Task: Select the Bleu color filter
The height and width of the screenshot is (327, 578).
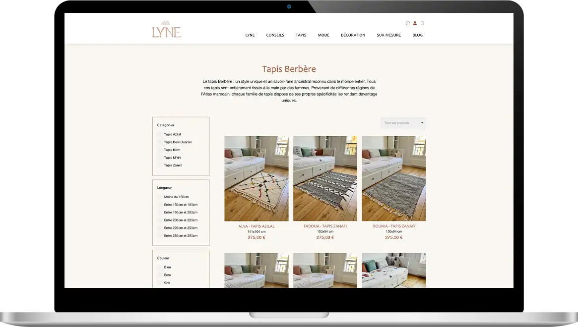Action: coord(160,267)
